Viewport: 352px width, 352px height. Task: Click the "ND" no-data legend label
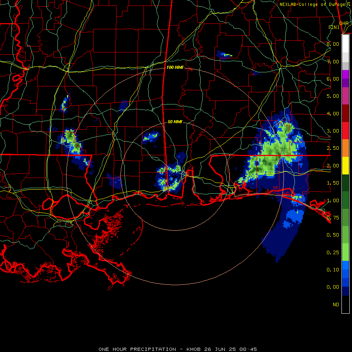point(336,305)
